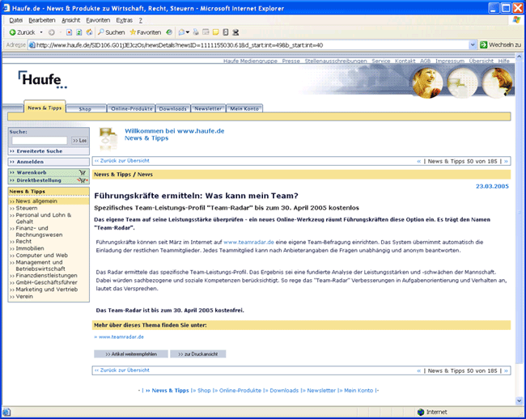Click the Research toolbar icon
This screenshot has width=526, height=419.
click(x=226, y=32)
